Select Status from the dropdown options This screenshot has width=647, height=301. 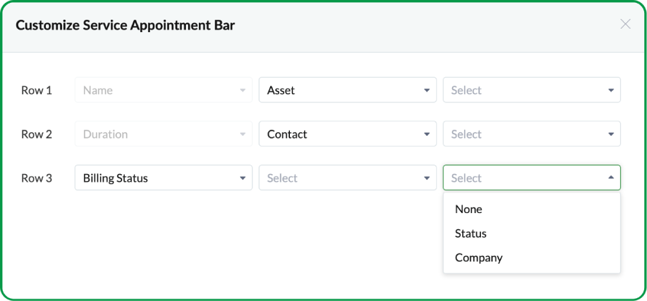471,233
